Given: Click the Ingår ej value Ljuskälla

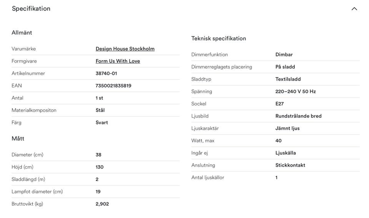Looking at the screenshot, I should click(x=286, y=153).
